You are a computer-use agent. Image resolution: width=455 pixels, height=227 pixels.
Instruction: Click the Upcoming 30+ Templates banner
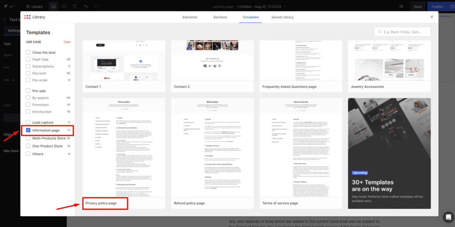(x=389, y=153)
